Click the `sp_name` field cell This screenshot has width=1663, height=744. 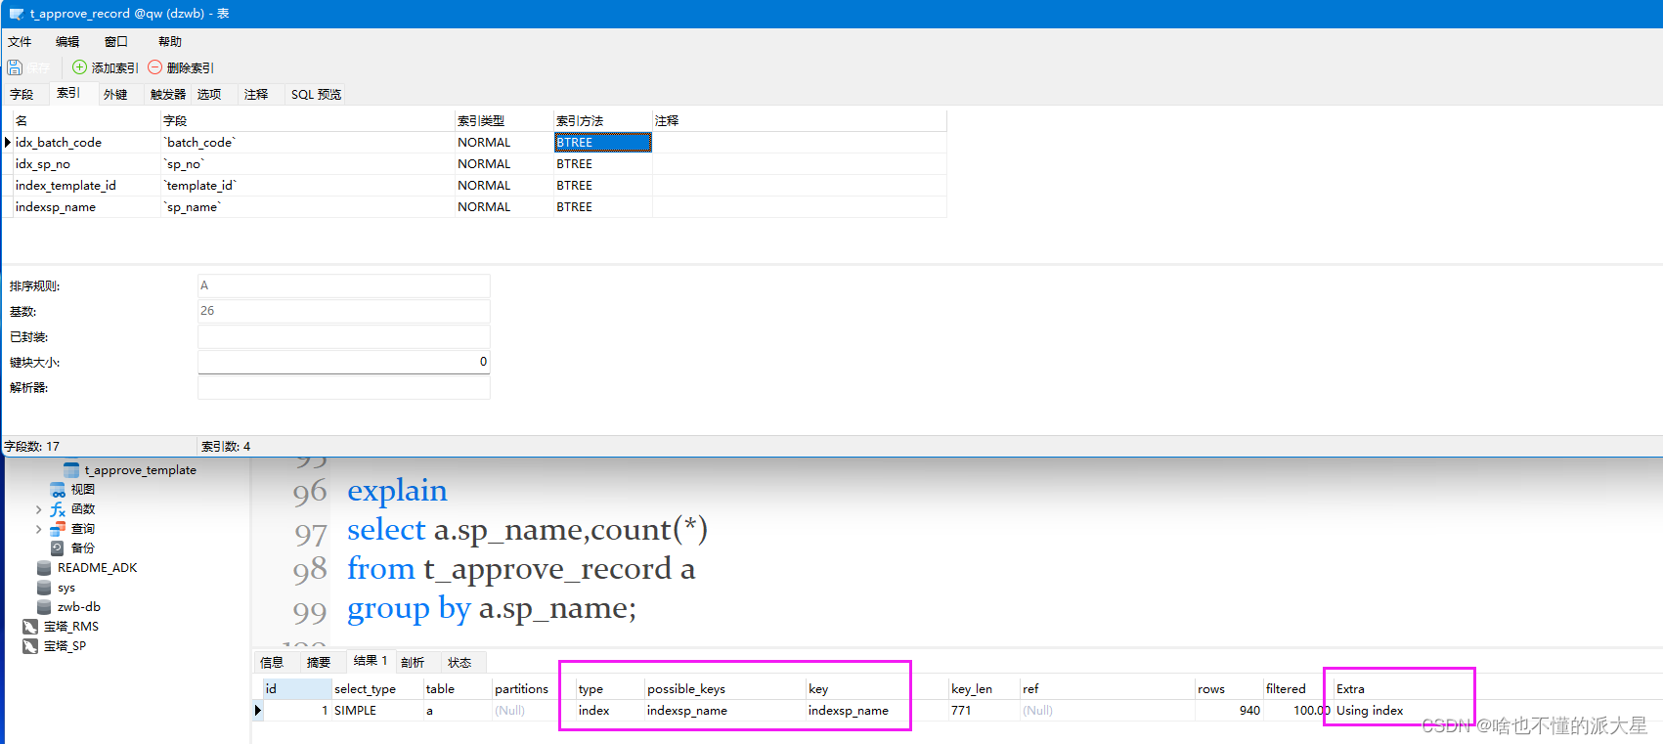(x=307, y=207)
